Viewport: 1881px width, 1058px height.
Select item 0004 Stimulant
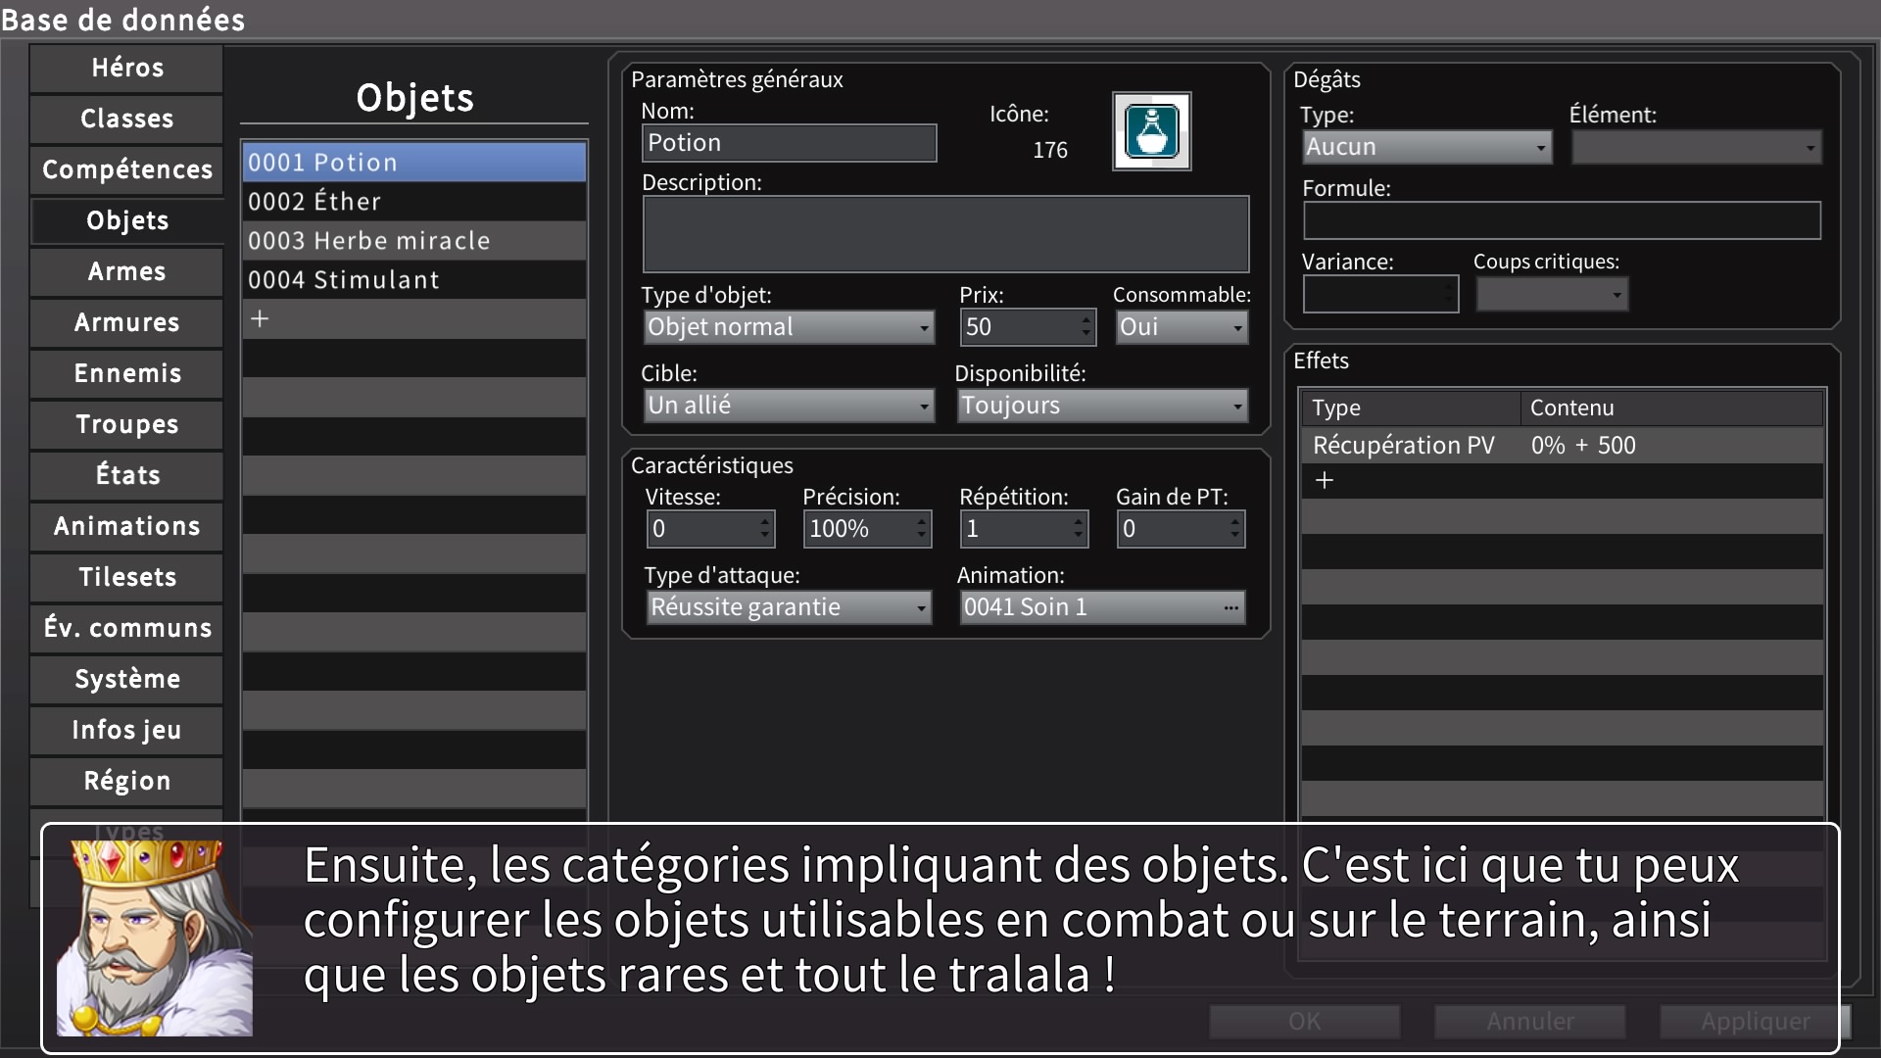point(414,279)
